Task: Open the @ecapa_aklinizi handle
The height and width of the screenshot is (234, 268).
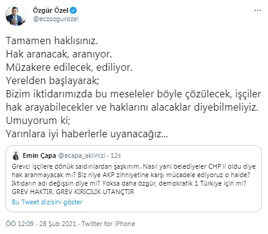Action: (82, 155)
